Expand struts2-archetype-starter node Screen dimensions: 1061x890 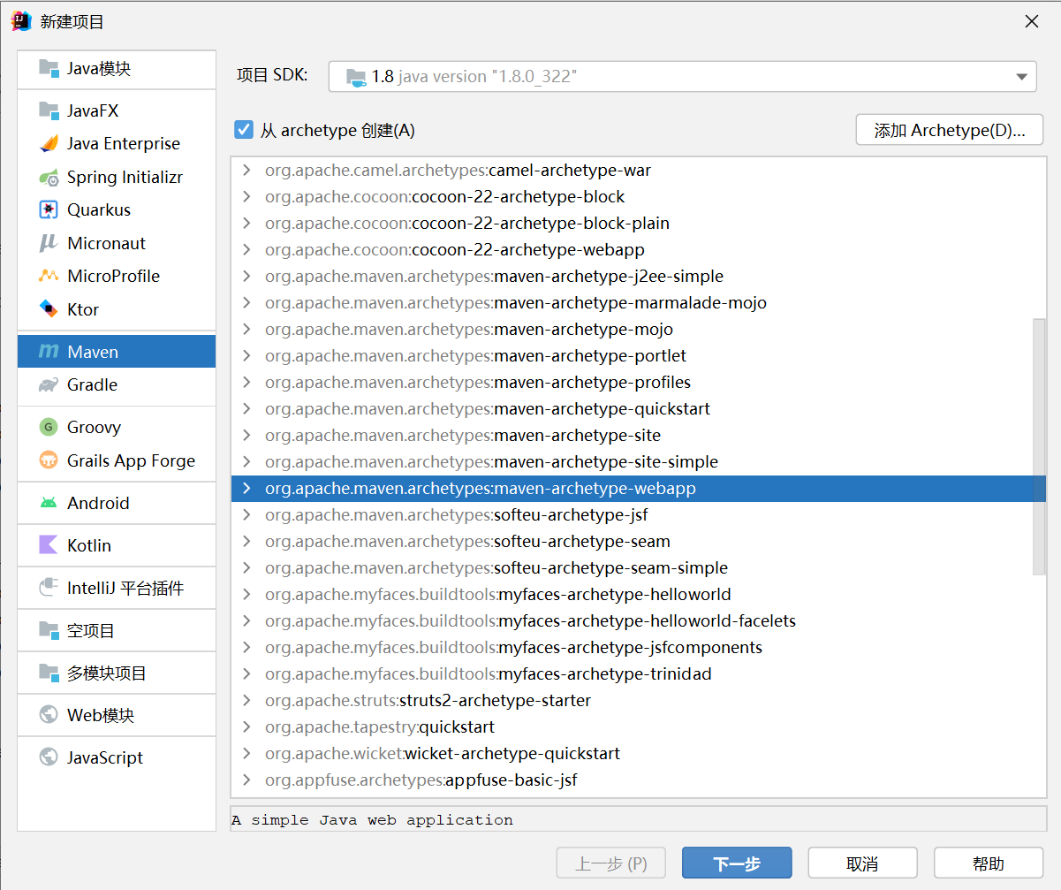pyautogui.click(x=246, y=700)
